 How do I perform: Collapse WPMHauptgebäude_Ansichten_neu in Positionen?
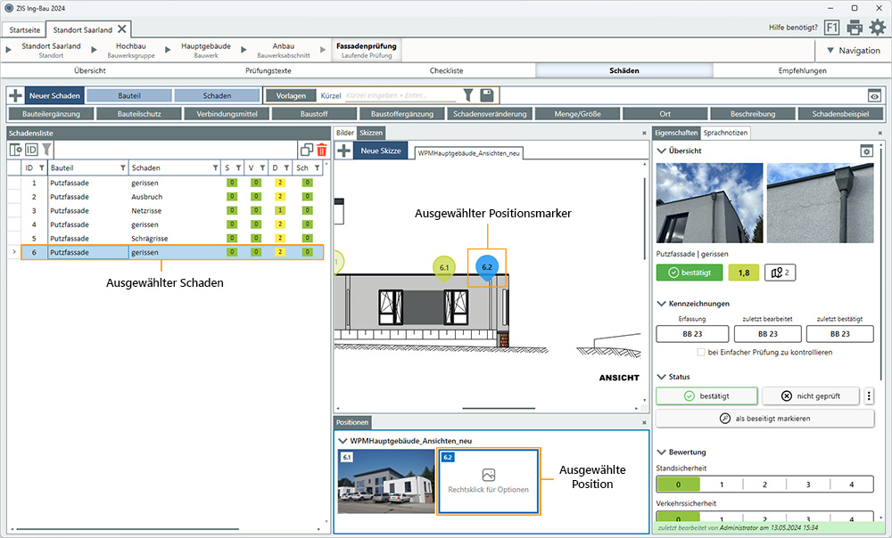(343, 440)
